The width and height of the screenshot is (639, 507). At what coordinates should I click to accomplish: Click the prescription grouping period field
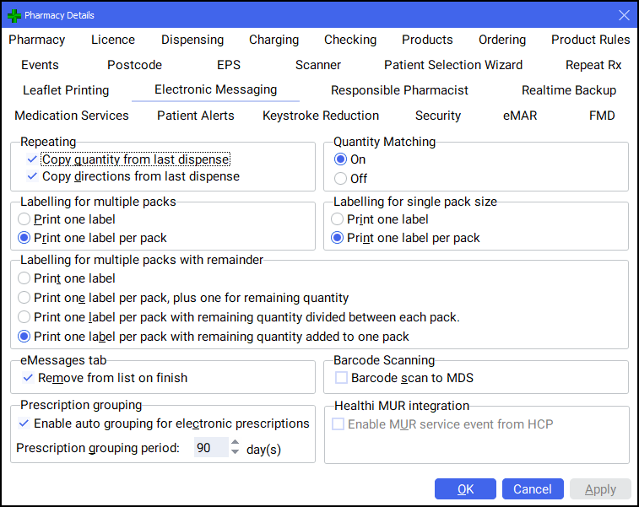208,448
